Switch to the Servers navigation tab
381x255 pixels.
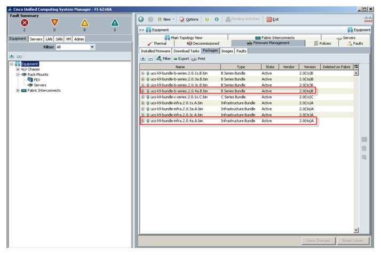(x=36, y=39)
